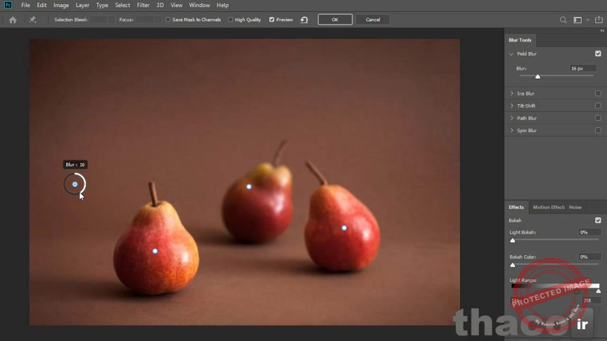Select the blur pin on the middle pear
607x341 pixels.
point(249,186)
